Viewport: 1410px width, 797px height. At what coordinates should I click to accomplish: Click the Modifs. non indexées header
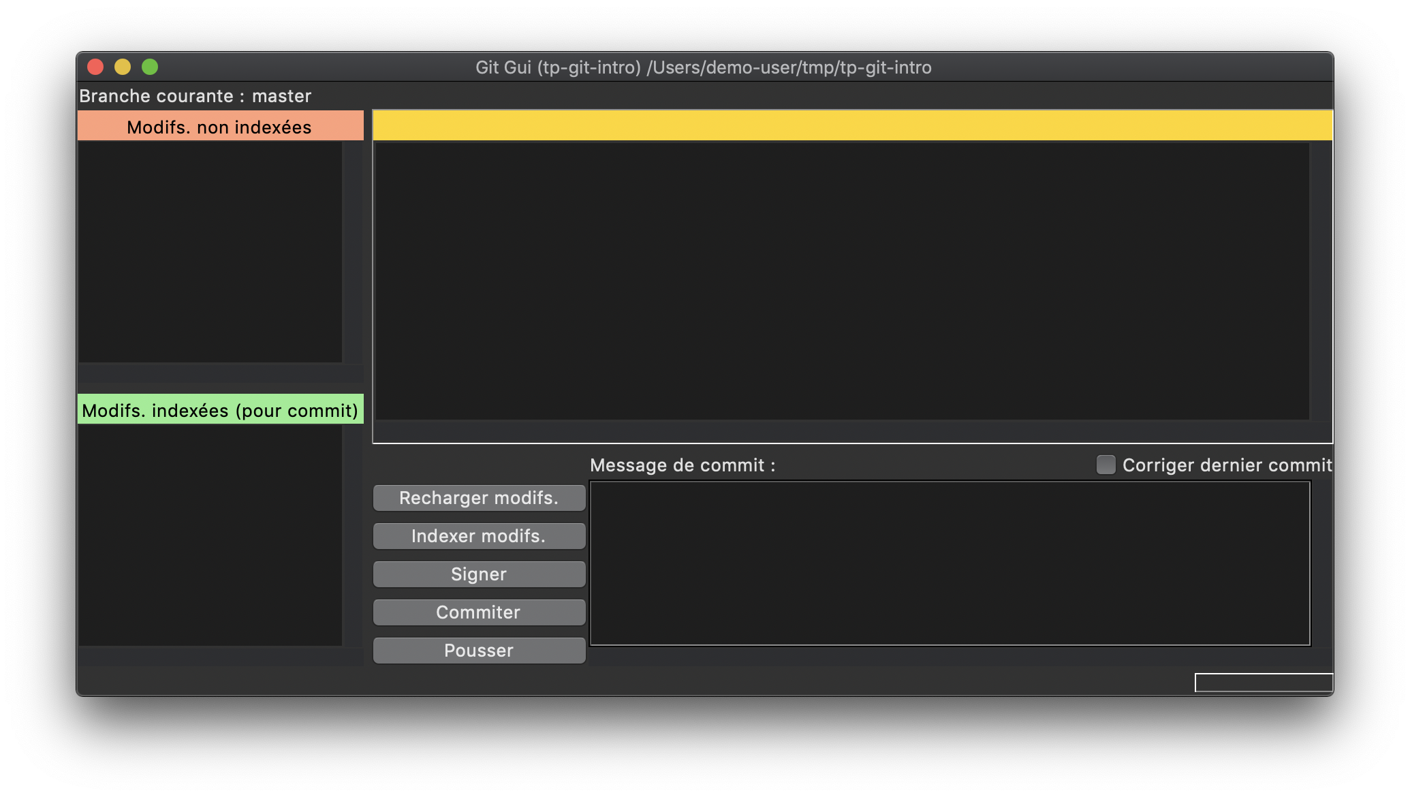(x=220, y=127)
